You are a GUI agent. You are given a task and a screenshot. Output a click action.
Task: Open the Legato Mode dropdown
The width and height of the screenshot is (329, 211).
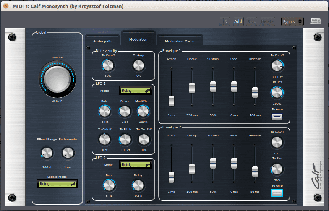pyautogui.click(x=57, y=184)
